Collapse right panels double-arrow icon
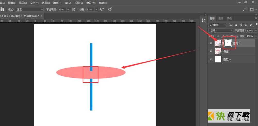 [x=256, y=14]
